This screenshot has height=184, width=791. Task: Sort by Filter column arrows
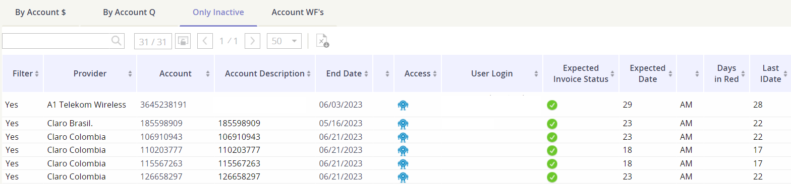37,74
